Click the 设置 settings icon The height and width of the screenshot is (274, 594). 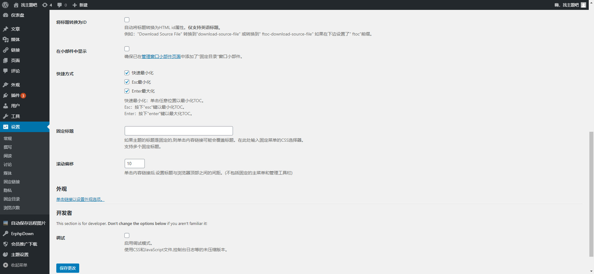[6, 127]
